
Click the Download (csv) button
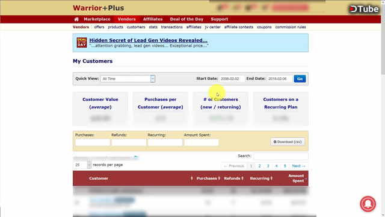point(288,142)
